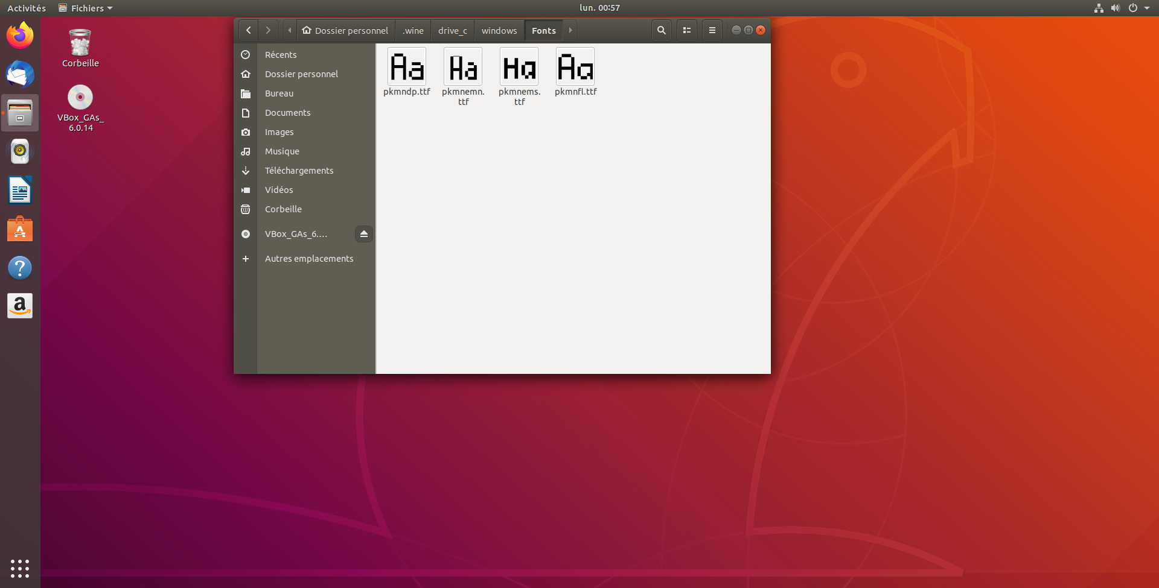Toggle the list view layout button
Image resolution: width=1159 pixels, height=588 pixels.
[686, 30]
